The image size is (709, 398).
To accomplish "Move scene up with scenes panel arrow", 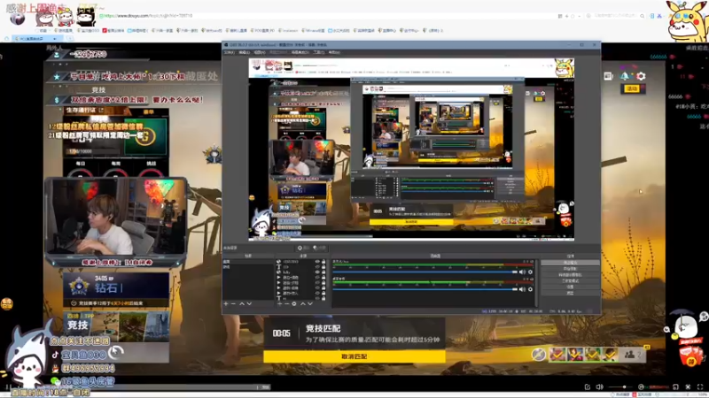I will 242,303.
